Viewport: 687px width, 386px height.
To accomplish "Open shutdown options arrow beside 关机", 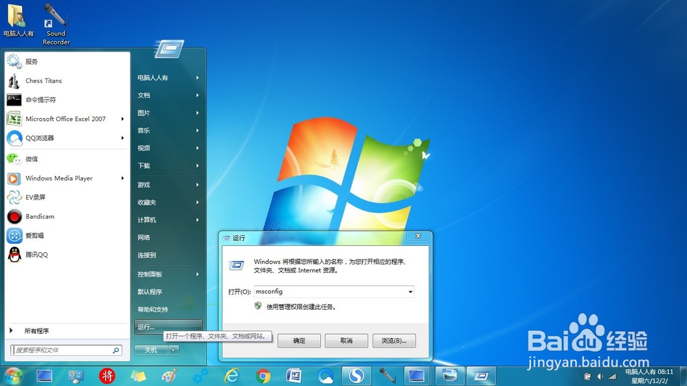I will (174, 350).
